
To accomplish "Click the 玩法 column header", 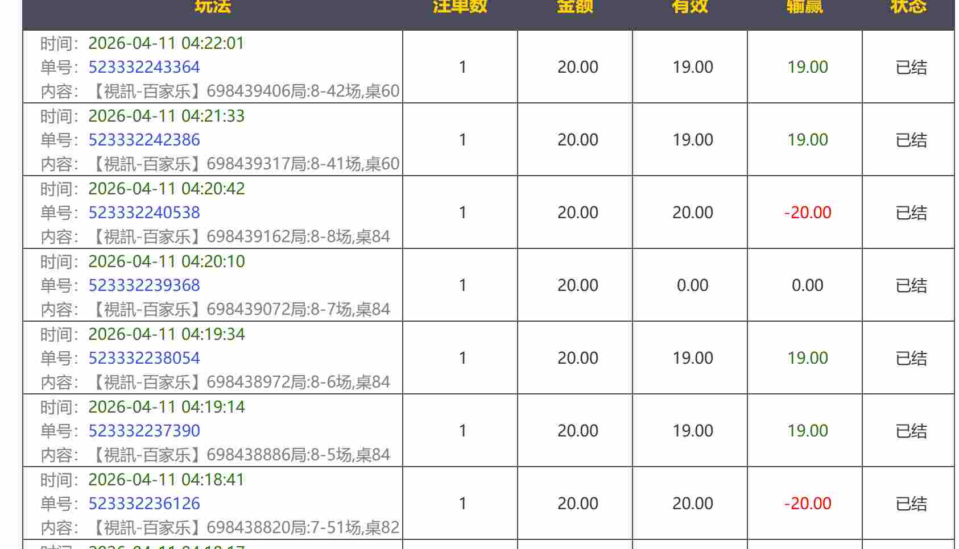I will tap(212, 7).
